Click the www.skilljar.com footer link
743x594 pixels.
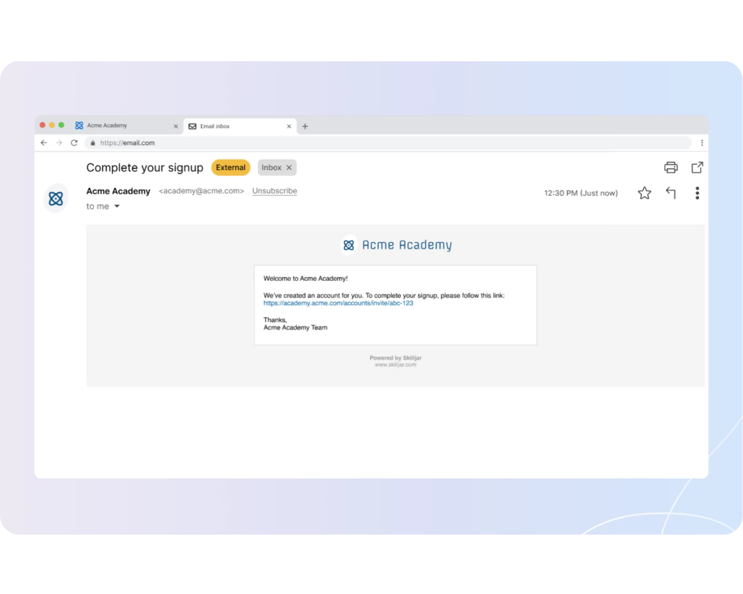coord(396,365)
